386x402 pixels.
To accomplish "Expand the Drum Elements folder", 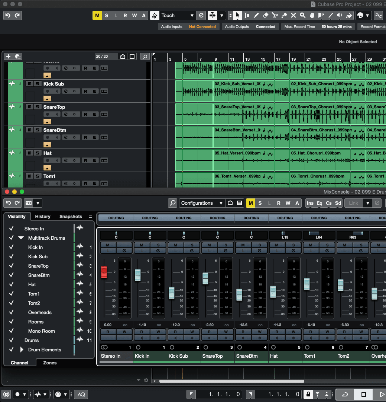I will click(22, 350).
